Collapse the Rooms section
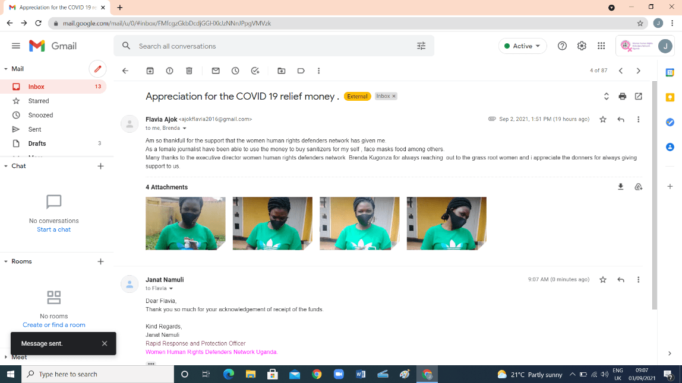This screenshot has height=383, width=682. 6,261
